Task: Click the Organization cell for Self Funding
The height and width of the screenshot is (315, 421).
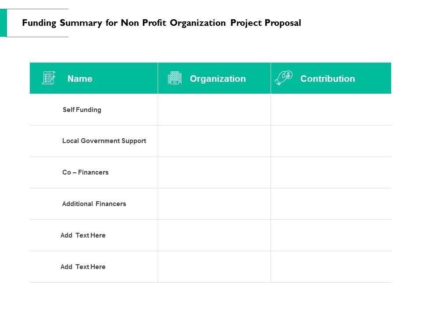Action: (x=214, y=110)
